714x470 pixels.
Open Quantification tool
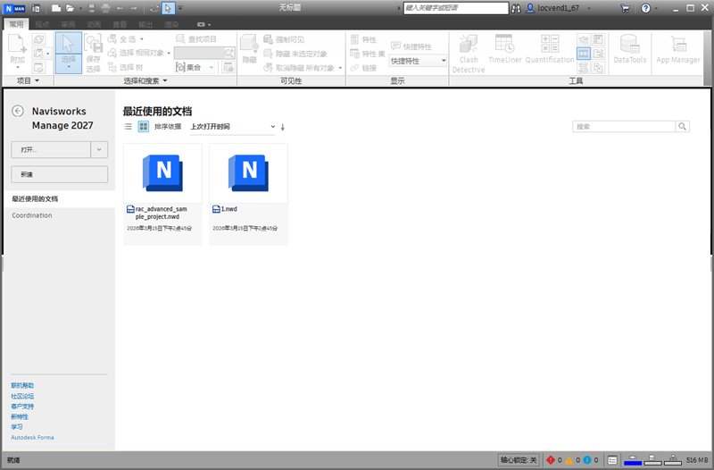(x=550, y=49)
